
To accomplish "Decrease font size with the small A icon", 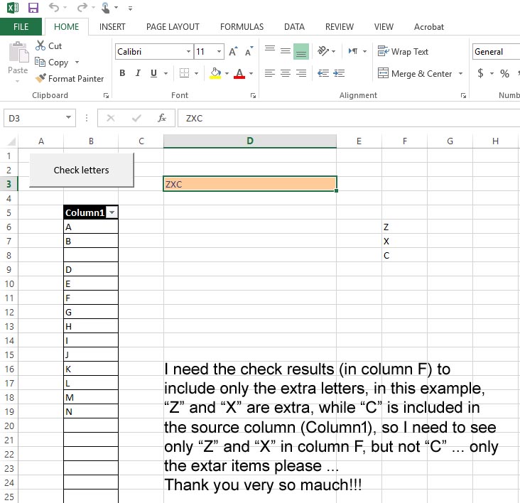I will [x=249, y=51].
